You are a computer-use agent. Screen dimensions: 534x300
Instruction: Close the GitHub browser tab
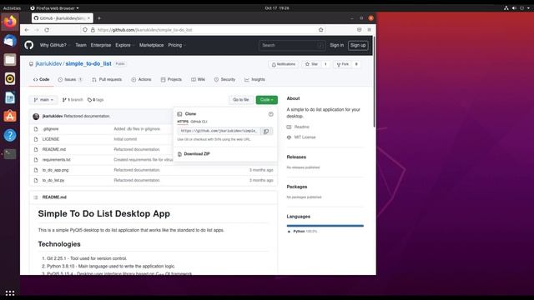[x=89, y=18]
